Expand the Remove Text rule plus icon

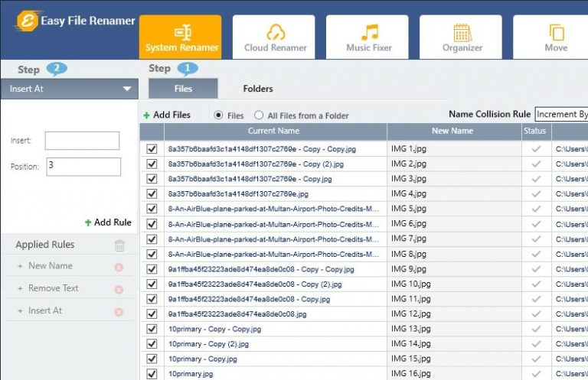click(20, 289)
